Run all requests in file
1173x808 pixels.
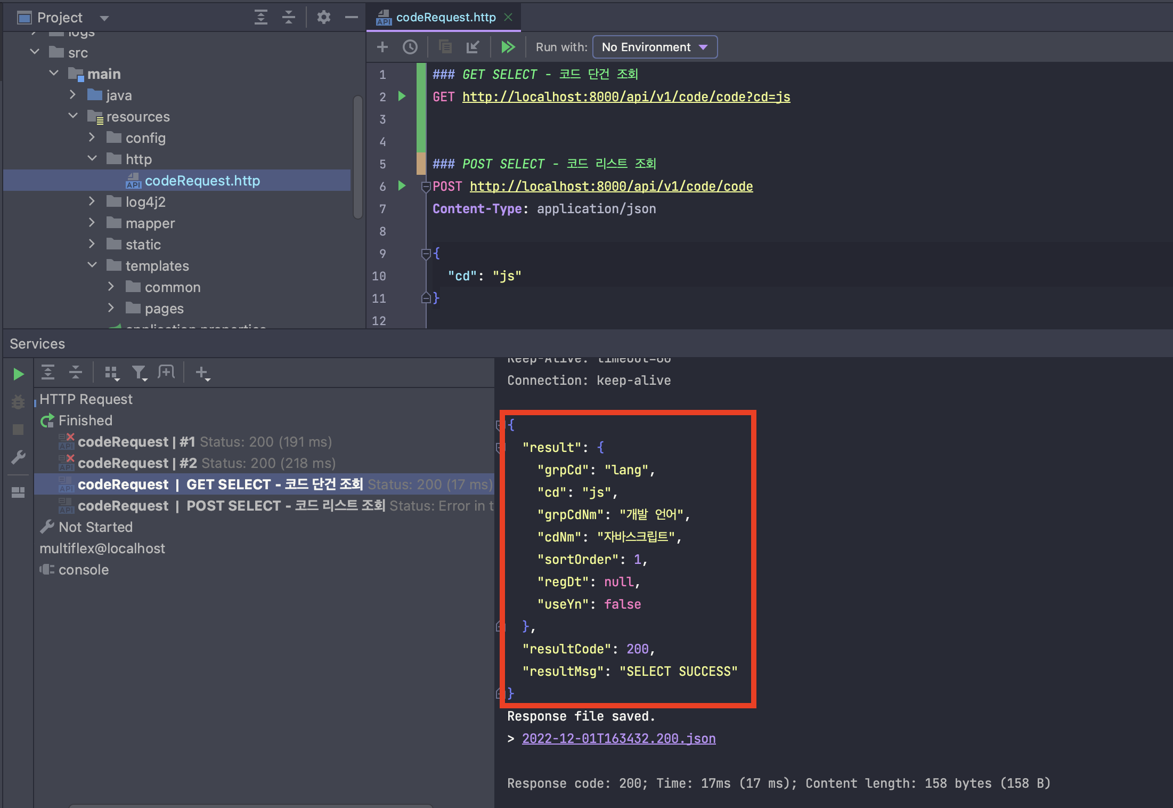pos(508,47)
